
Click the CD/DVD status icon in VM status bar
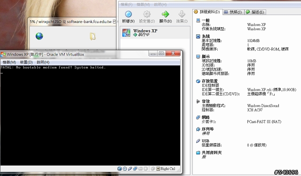click(x=125, y=168)
